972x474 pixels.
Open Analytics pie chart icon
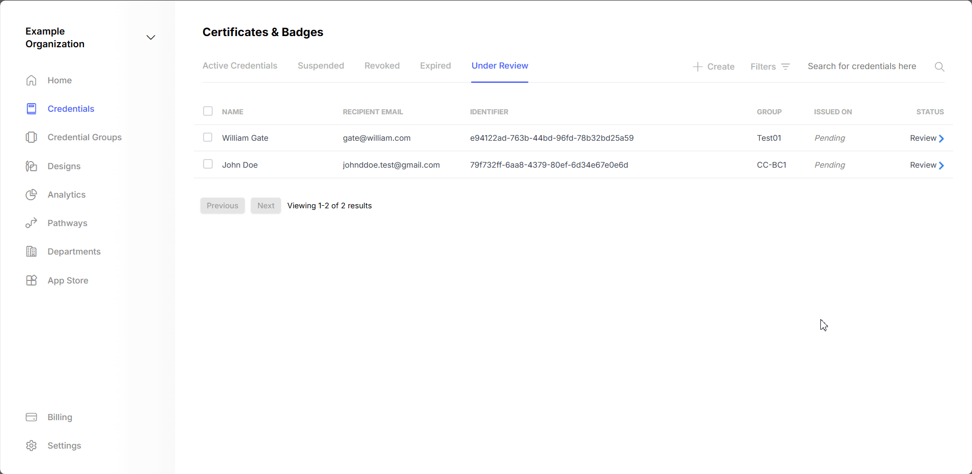tap(31, 195)
